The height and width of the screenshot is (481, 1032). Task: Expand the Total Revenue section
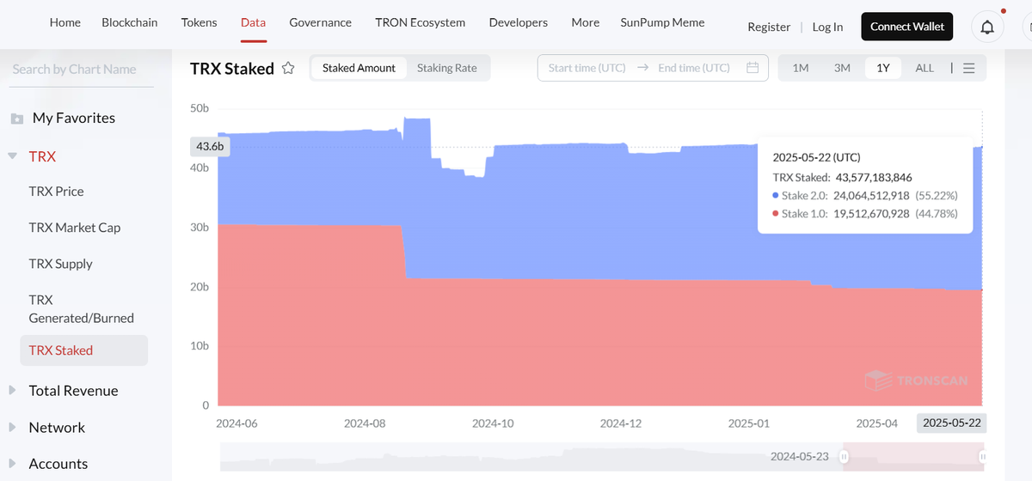[x=12, y=391]
